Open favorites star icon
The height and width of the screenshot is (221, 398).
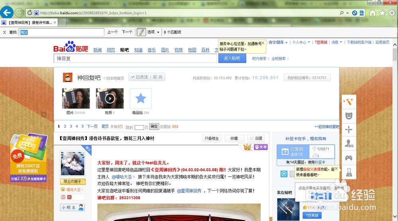point(382,13)
